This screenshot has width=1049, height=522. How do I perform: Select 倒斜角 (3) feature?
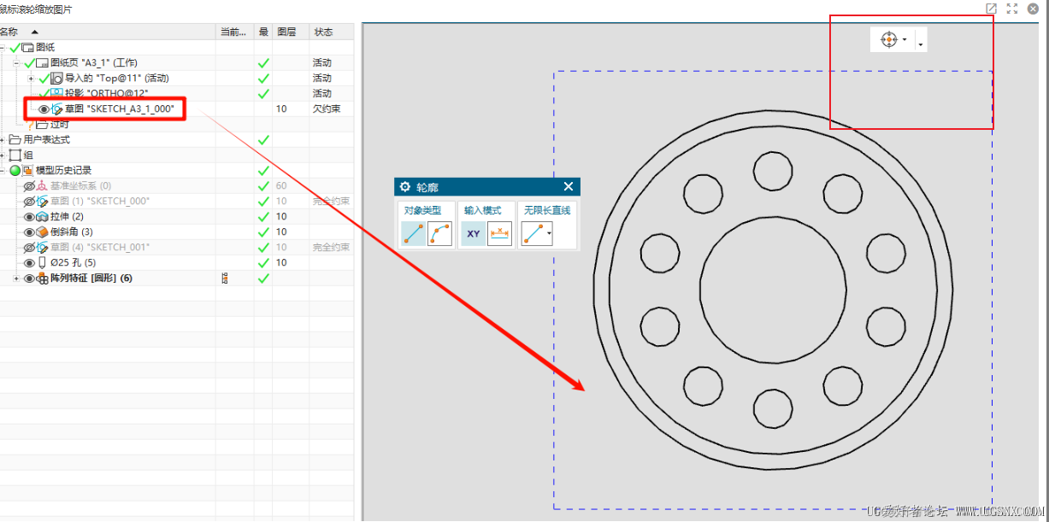point(72,232)
